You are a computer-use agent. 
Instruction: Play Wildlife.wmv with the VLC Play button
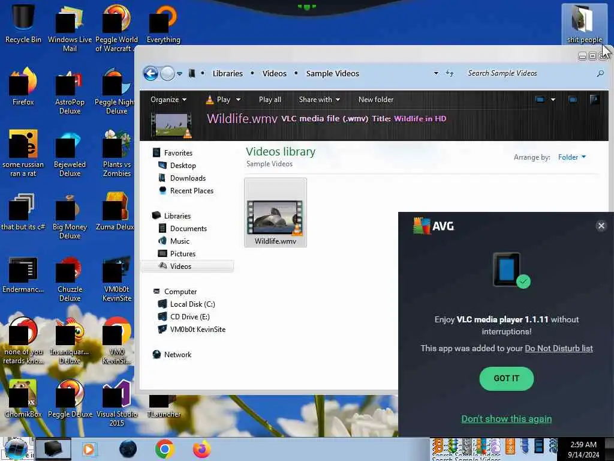218,100
